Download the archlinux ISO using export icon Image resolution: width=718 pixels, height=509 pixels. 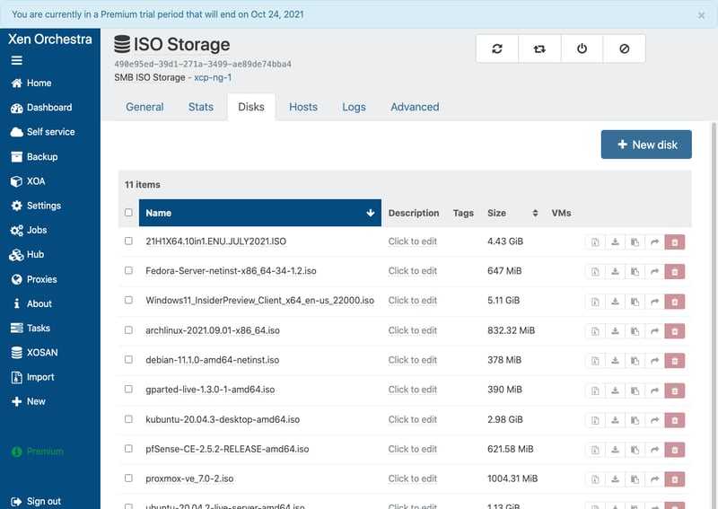(x=615, y=330)
